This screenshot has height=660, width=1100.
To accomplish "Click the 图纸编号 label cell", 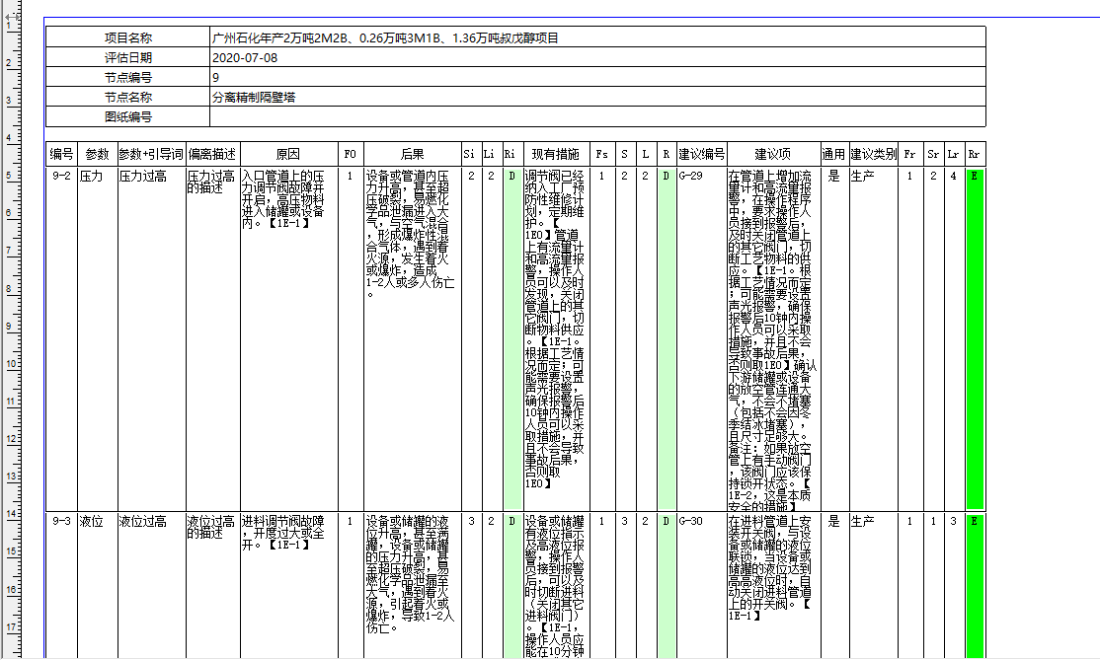I will (x=127, y=116).
